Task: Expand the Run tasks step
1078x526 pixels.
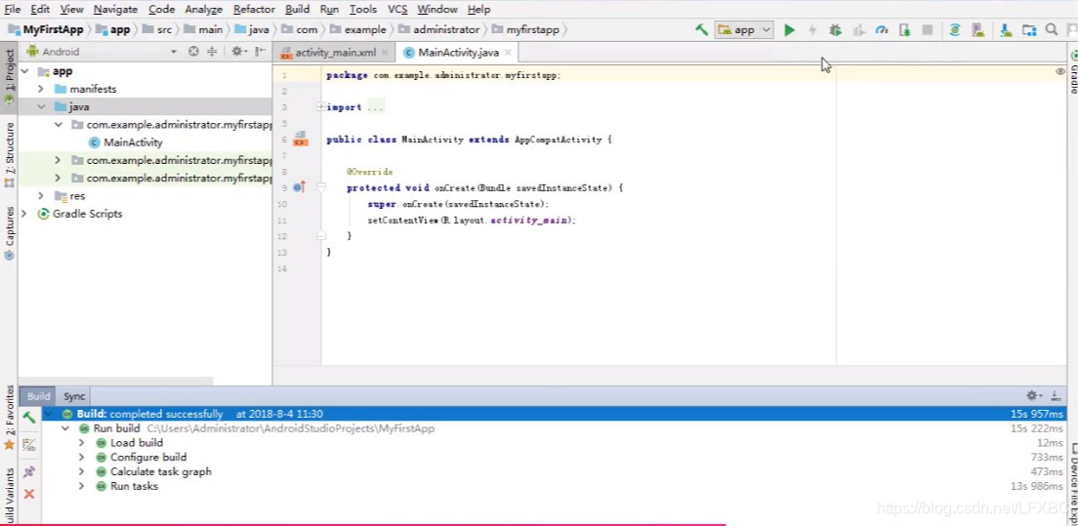Action: 81,486
